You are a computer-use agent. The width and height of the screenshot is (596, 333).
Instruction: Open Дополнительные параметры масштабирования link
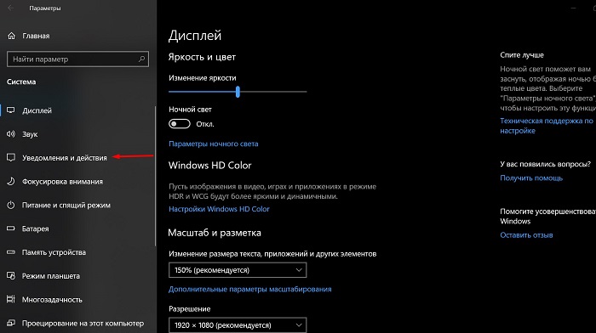pos(250,289)
